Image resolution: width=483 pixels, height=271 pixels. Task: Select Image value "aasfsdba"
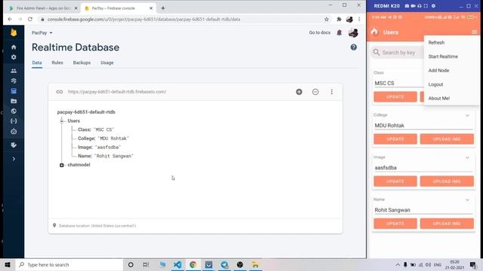pyautogui.click(x=108, y=148)
